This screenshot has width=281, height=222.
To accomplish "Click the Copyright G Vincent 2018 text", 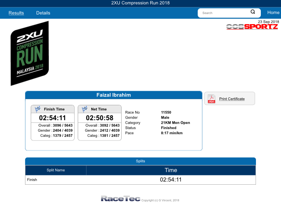I will [160, 201].
